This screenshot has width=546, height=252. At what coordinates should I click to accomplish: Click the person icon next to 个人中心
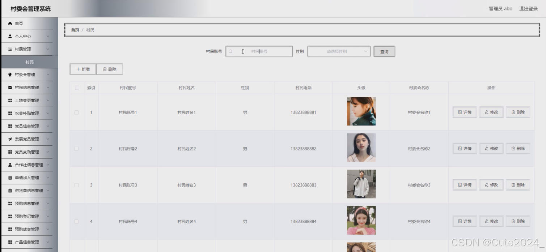[10, 36]
